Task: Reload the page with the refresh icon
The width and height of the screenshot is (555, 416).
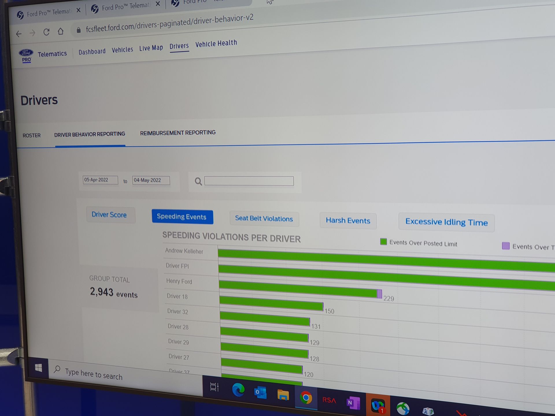Action: click(46, 32)
